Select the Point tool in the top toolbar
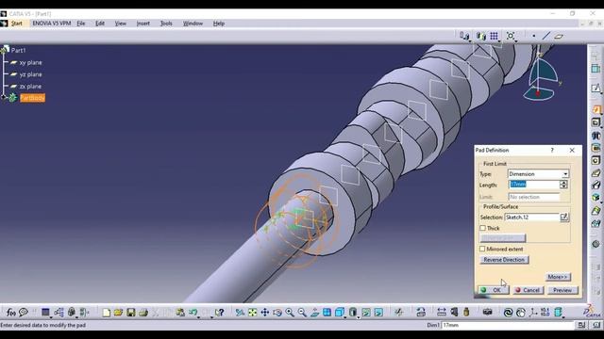604x339 pixels. [533, 36]
